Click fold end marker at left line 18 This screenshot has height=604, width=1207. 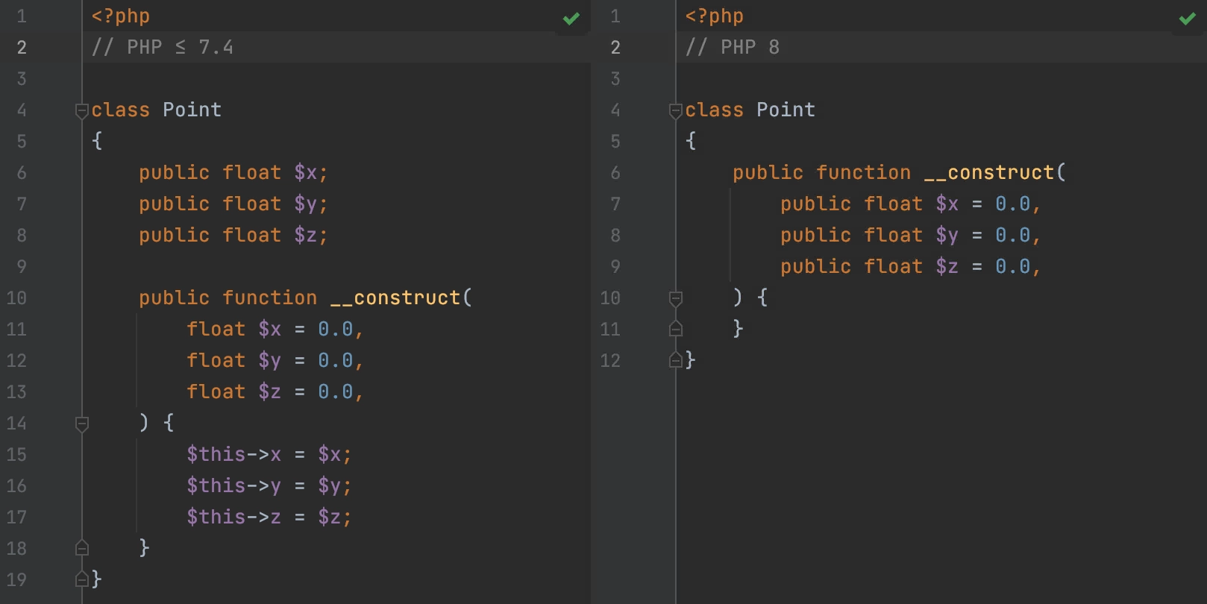(82, 548)
